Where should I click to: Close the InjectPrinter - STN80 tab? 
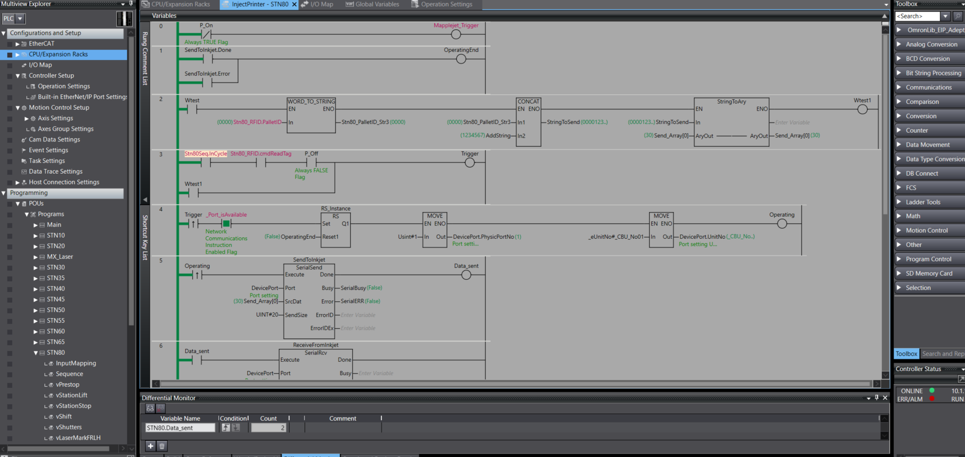[x=294, y=4]
